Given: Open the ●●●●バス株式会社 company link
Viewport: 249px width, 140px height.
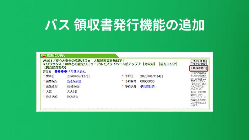Looking at the screenshot, I should tap(70, 71).
